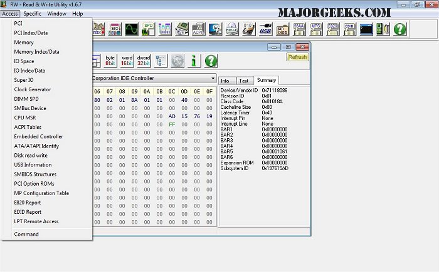Open the Specific menu
The image size is (439, 272).
coord(32,13)
